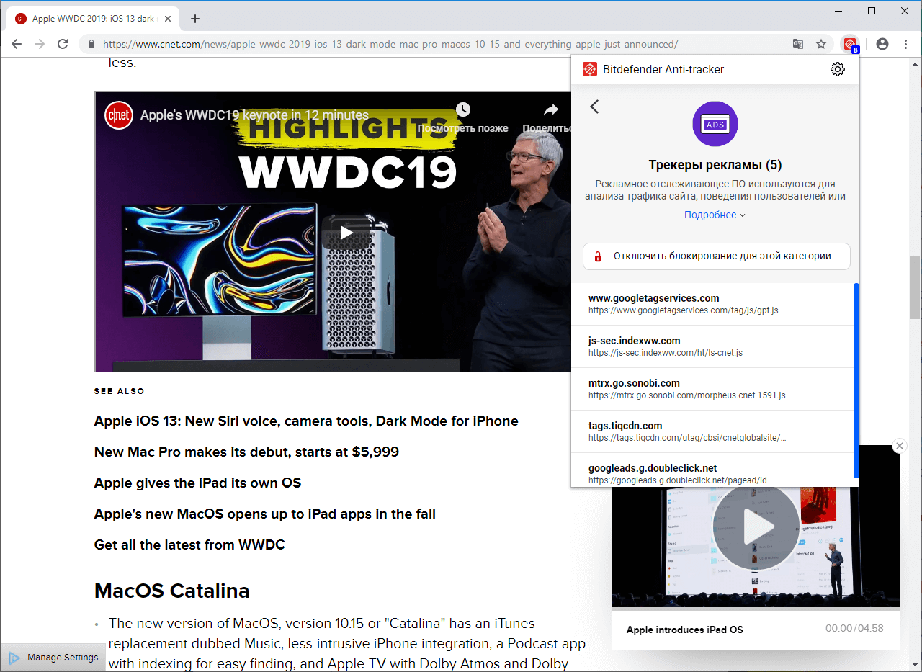Open Bitdefender Anti-tracker settings gear
Image resolution: width=922 pixels, height=672 pixels.
pyautogui.click(x=837, y=69)
